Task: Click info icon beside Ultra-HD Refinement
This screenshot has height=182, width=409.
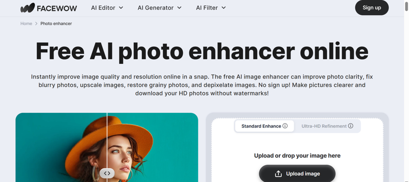Action: click(351, 126)
